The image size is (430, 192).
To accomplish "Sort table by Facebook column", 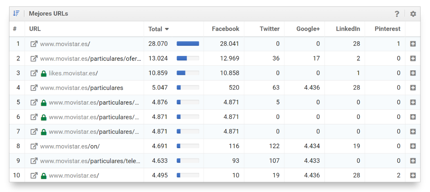I will click(225, 29).
